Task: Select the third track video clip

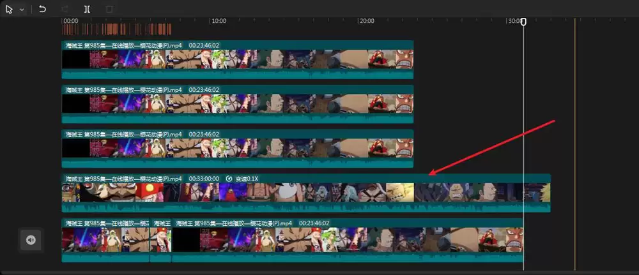Action: click(x=237, y=149)
